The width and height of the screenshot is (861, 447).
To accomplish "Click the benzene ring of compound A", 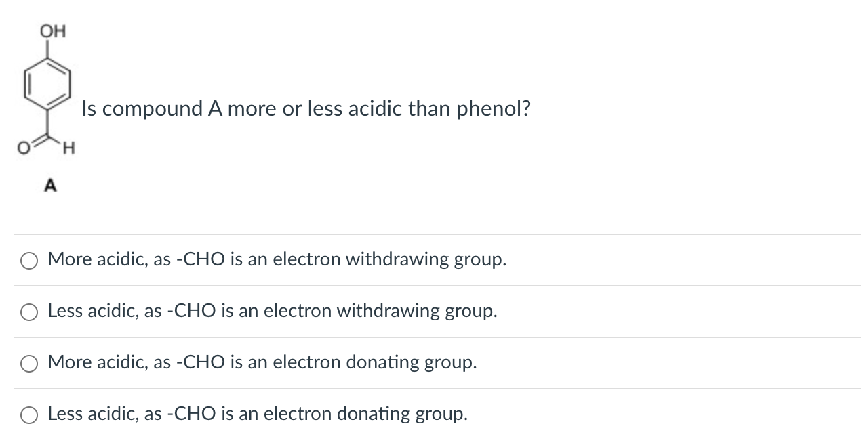I will 48,85.
